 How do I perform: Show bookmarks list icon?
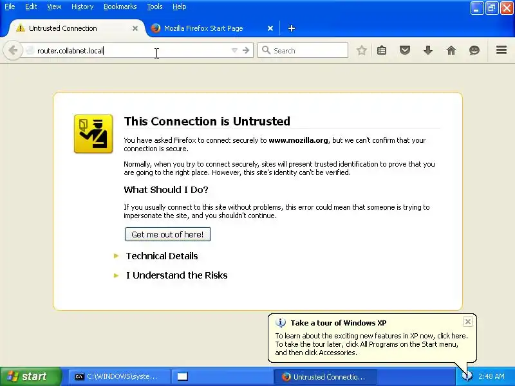[x=382, y=50]
